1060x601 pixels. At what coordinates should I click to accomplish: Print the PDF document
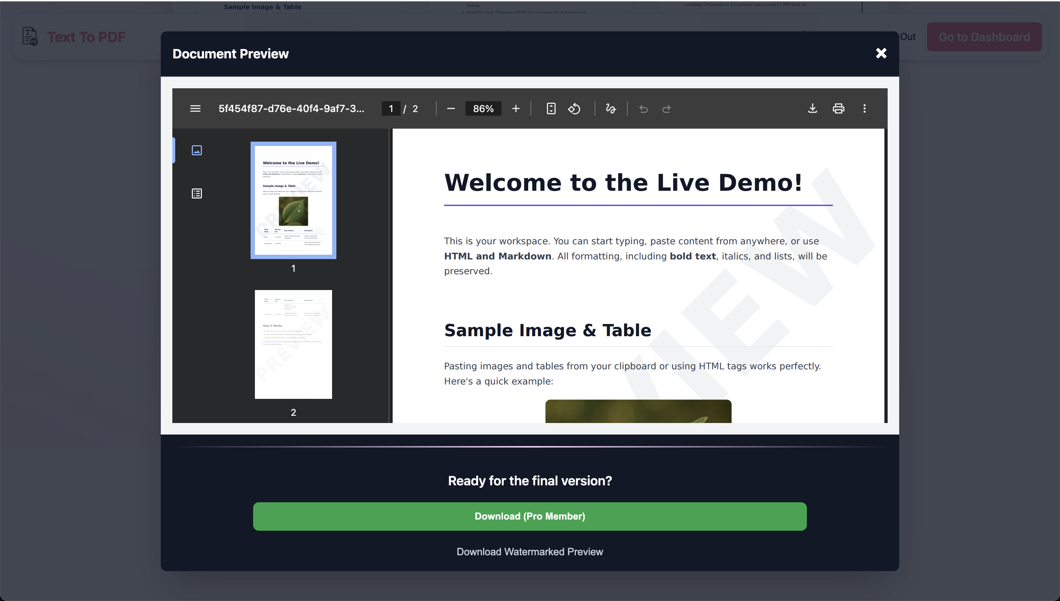pyautogui.click(x=838, y=108)
